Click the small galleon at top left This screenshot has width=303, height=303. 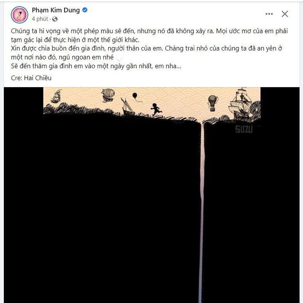click(x=56, y=96)
